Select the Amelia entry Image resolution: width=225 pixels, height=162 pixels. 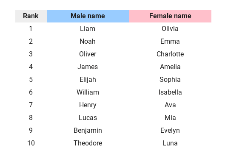(x=170, y=67)
